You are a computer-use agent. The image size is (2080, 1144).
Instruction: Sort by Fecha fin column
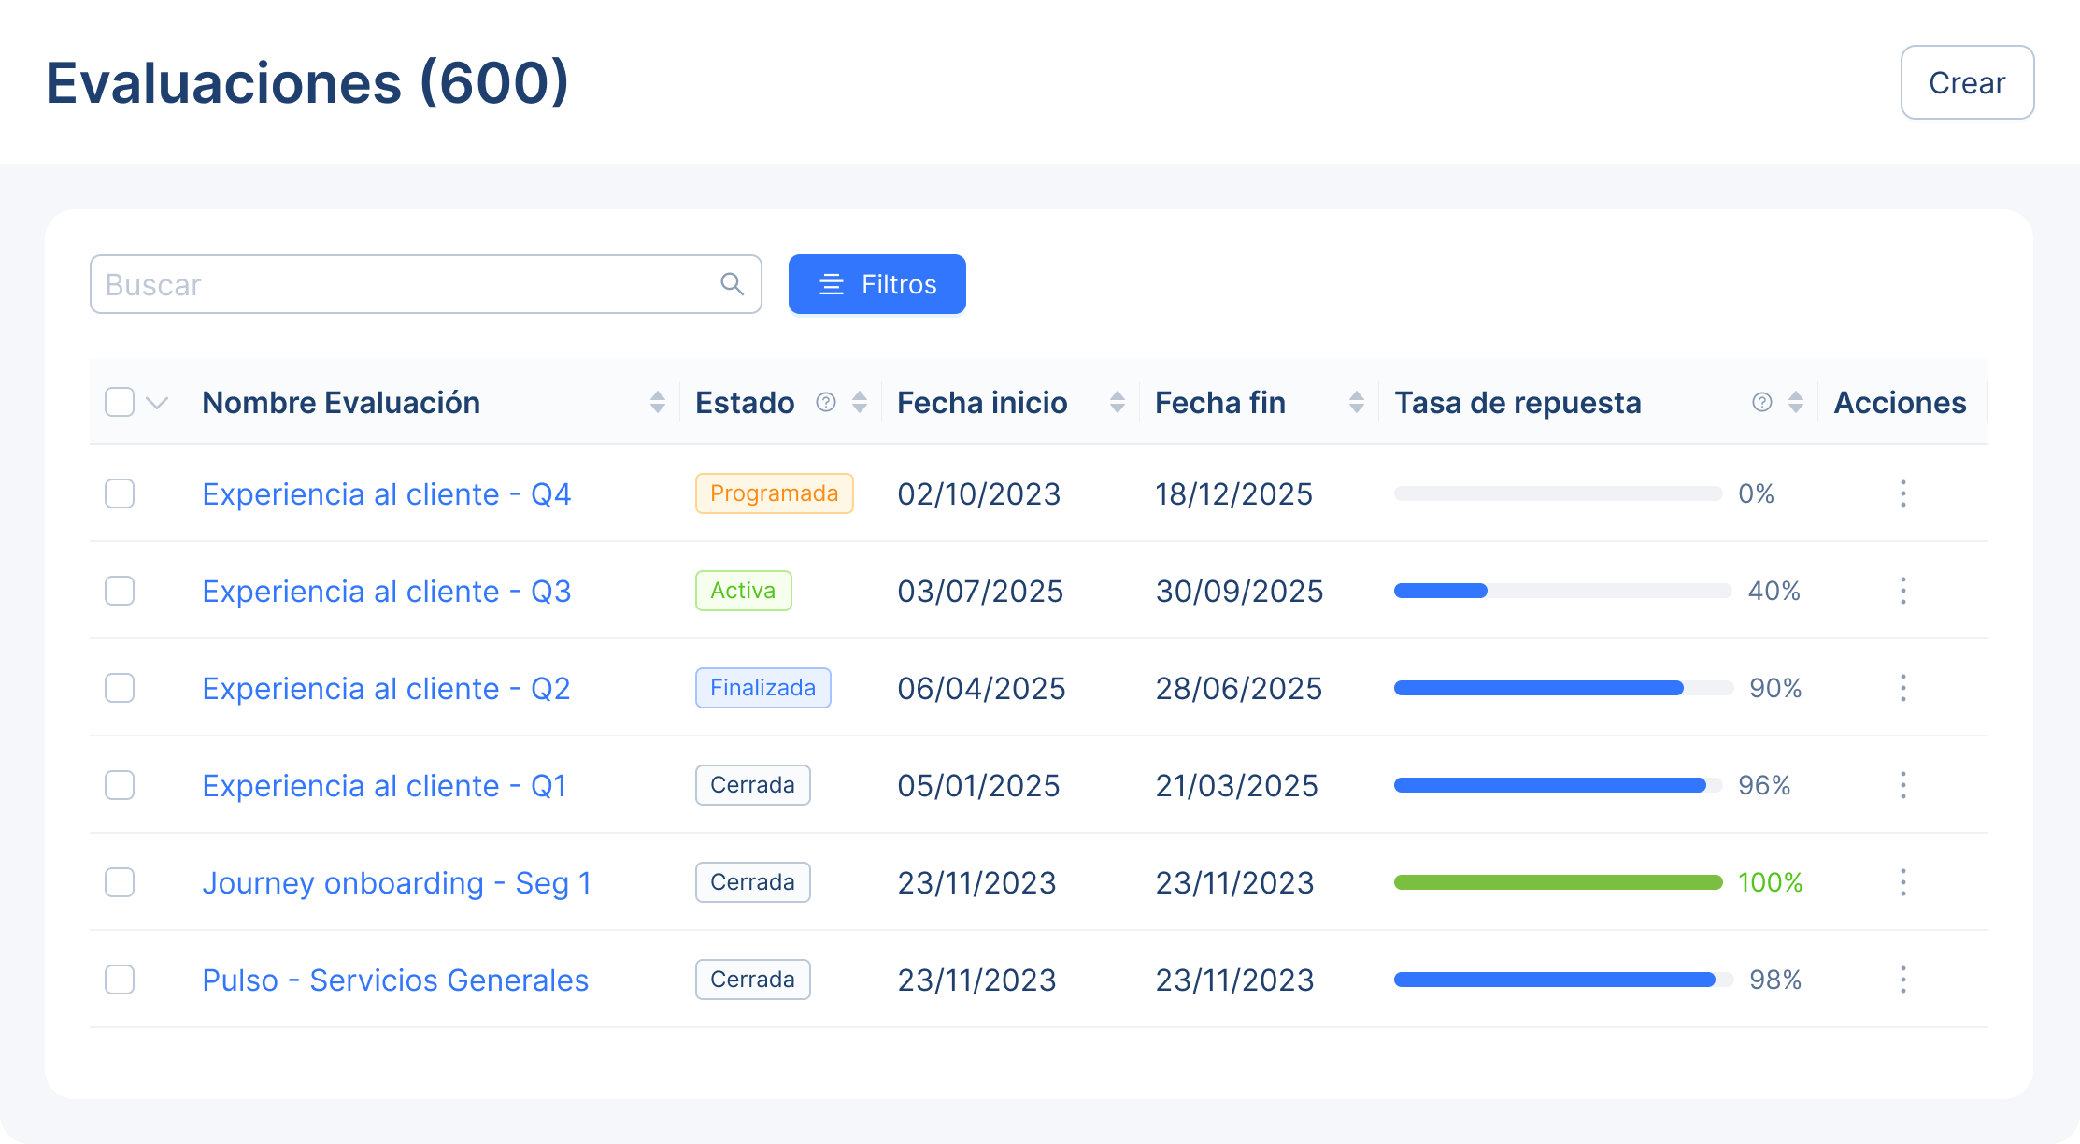point(1356,402)
